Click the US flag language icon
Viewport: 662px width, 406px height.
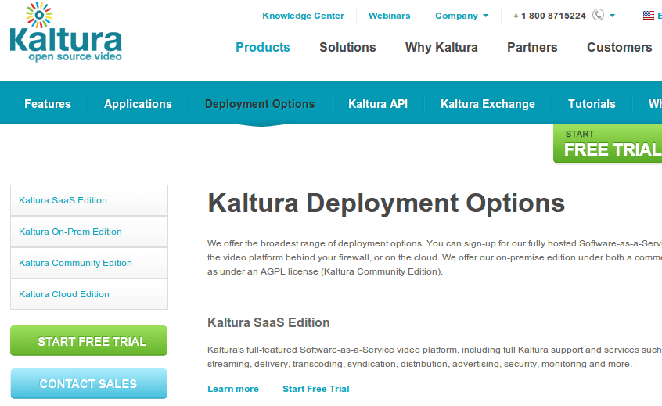point(649,15)
